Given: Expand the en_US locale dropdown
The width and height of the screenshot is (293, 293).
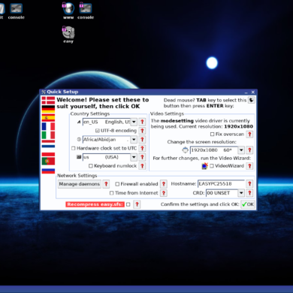Looking at the screenshot, I should pyautogui.click(x=134, y=122).
